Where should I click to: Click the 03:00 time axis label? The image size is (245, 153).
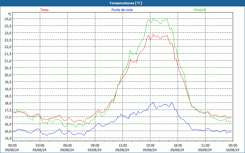click(40, 145)
